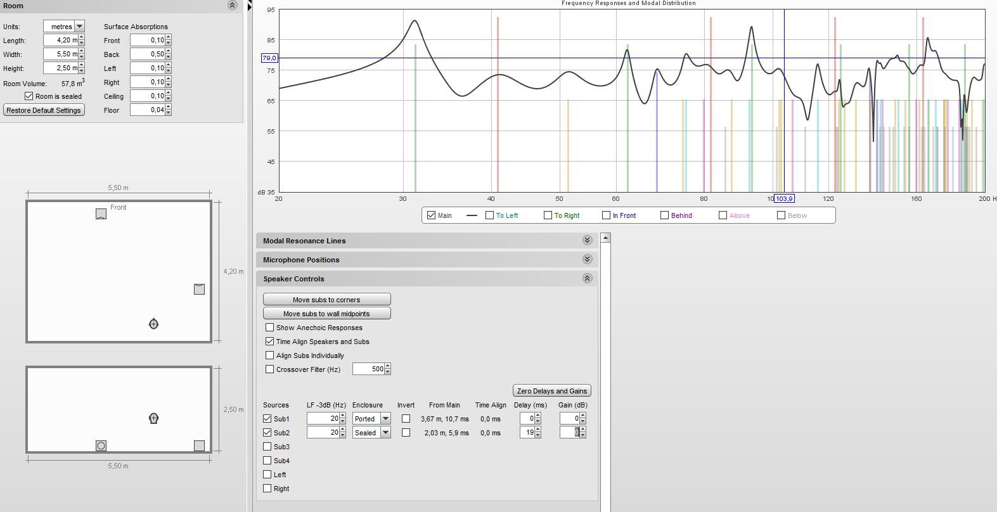997x512 pixels.
Task: Enable the Sub3 source checkbox
Action: coord(267,447)
